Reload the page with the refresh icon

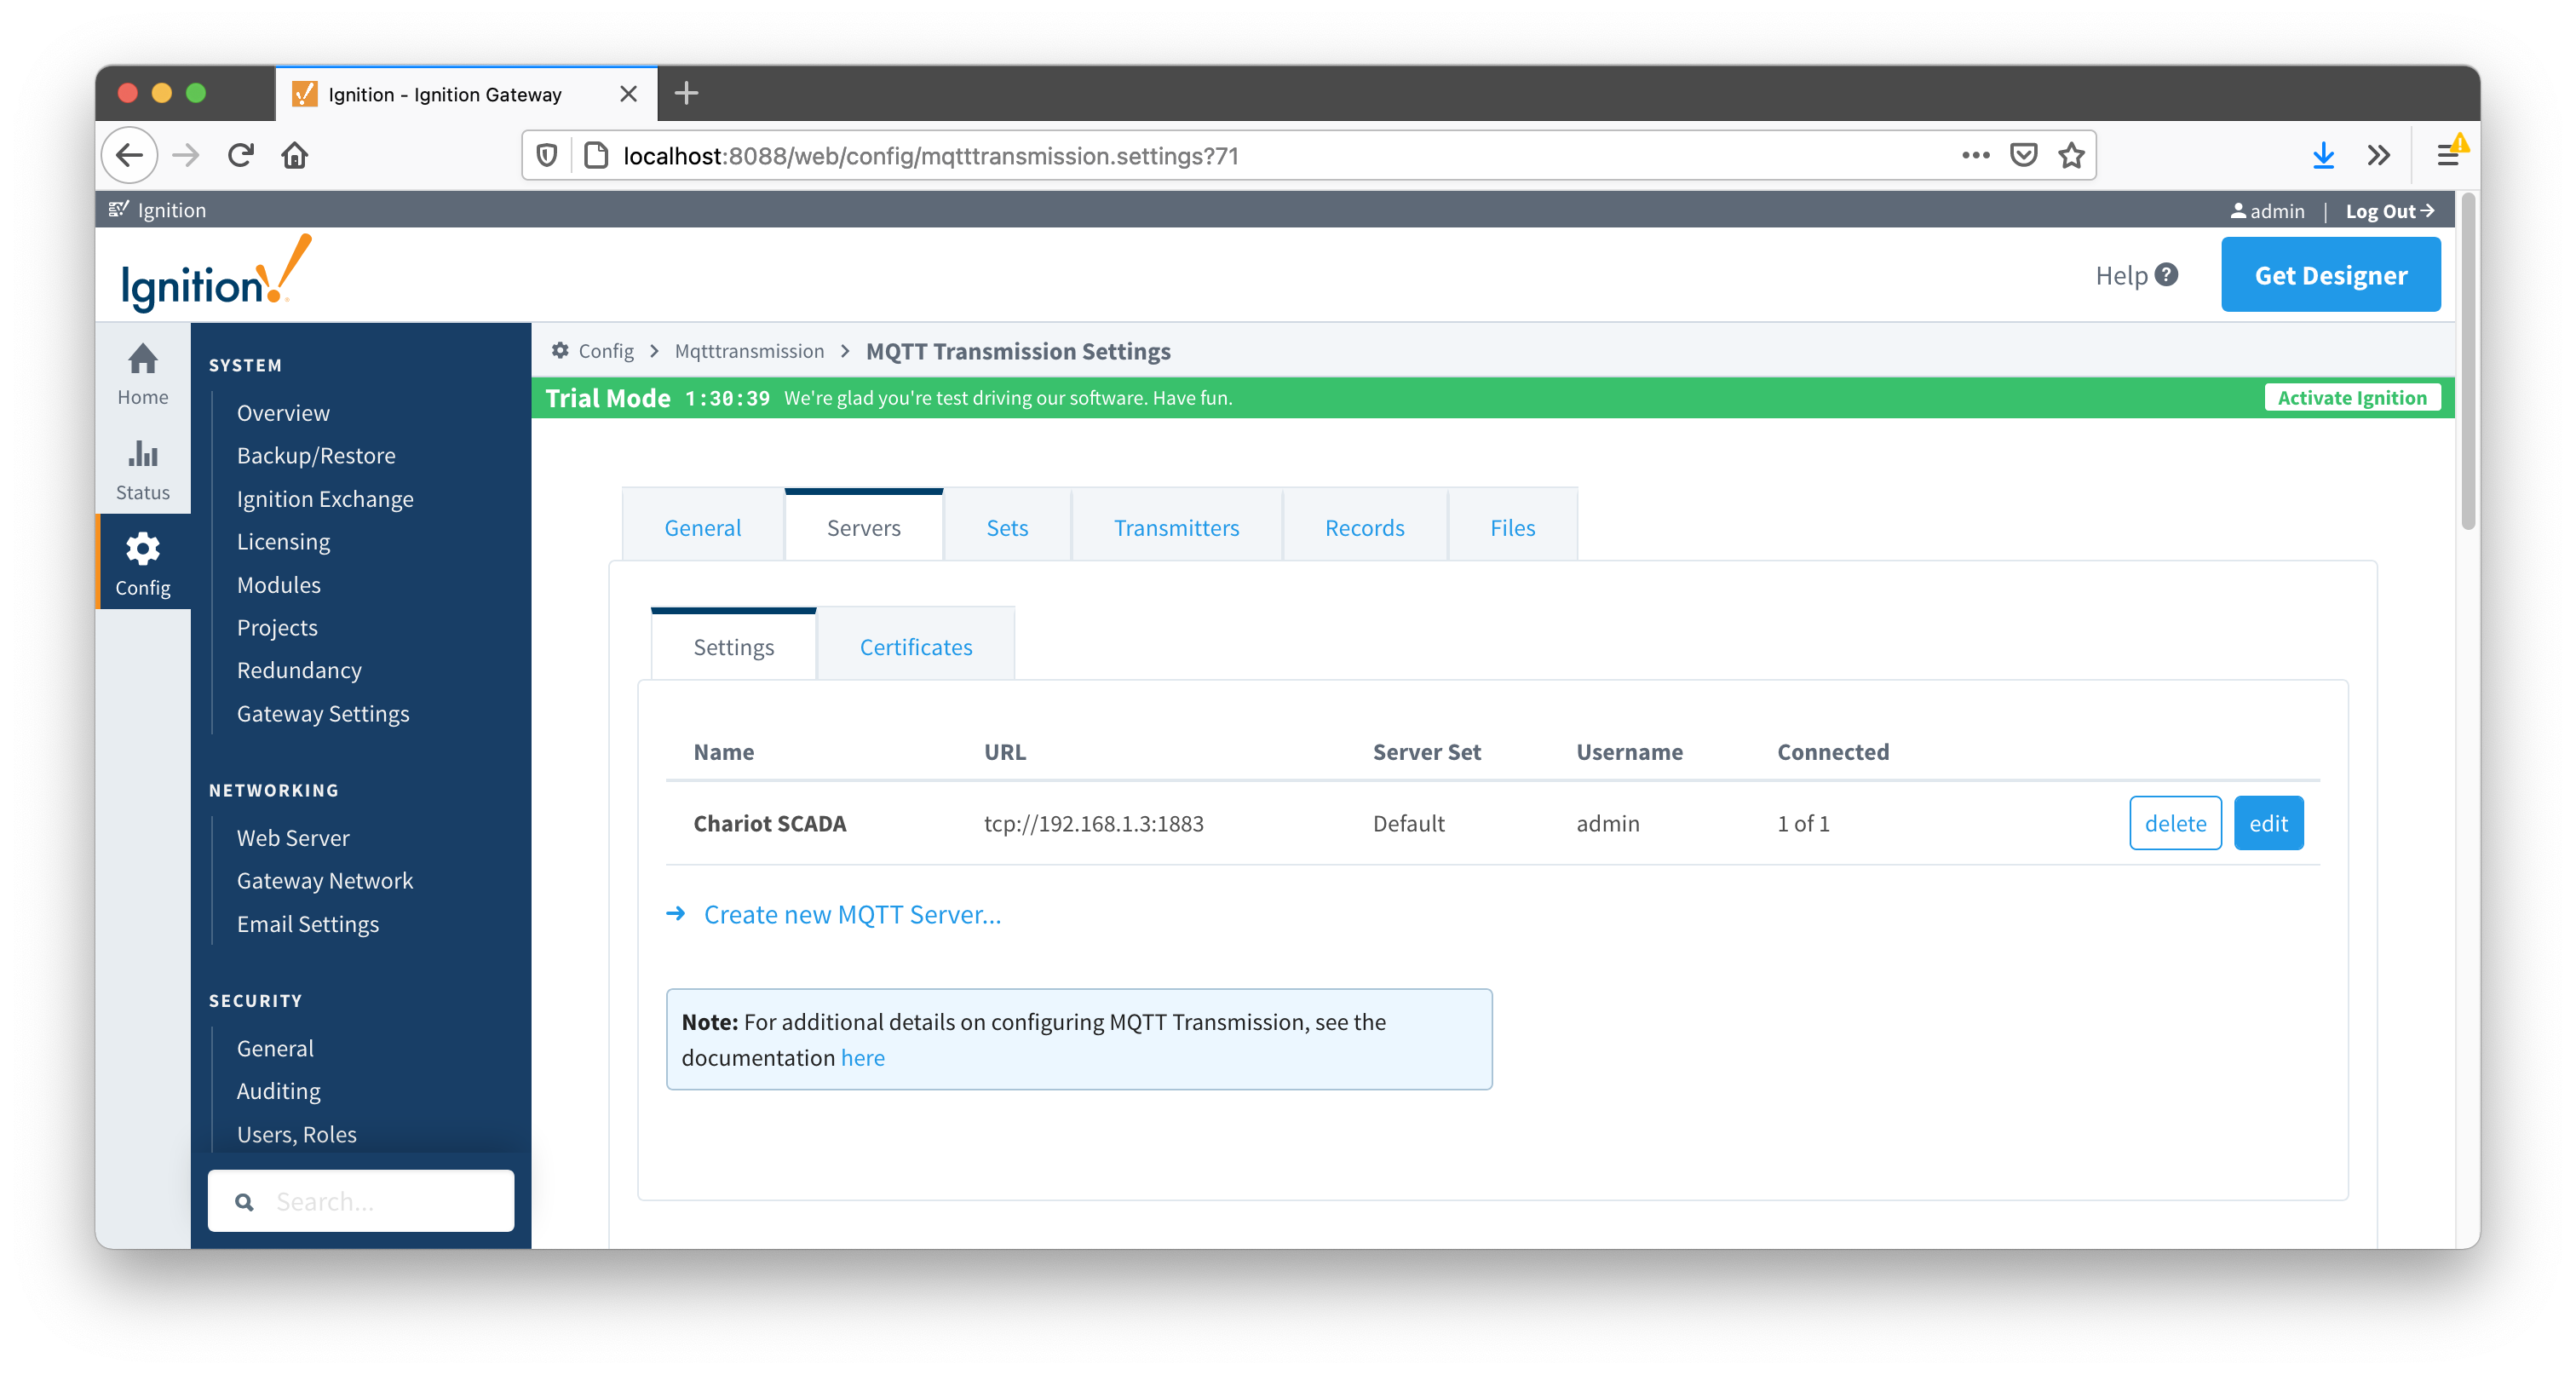pos(241,155)
